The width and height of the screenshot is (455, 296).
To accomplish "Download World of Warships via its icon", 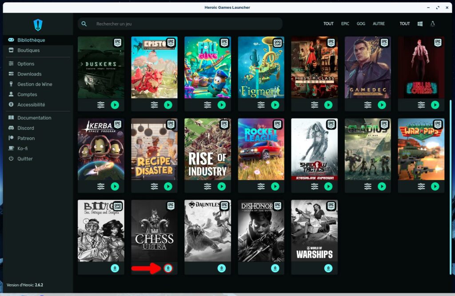I will point(328,268).
